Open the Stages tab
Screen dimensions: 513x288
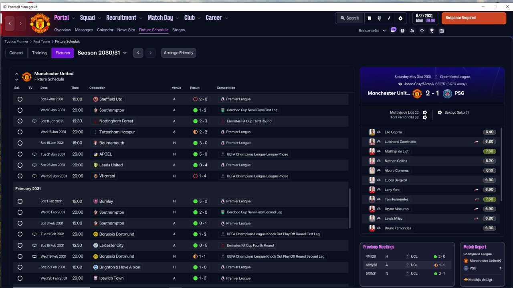point(179,30)
